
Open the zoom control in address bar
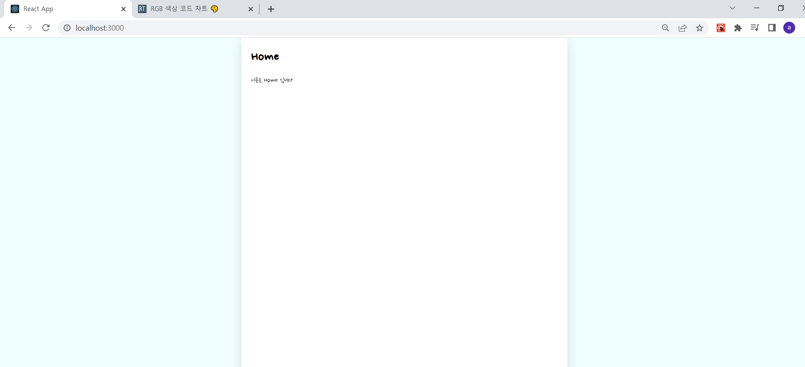665,28
